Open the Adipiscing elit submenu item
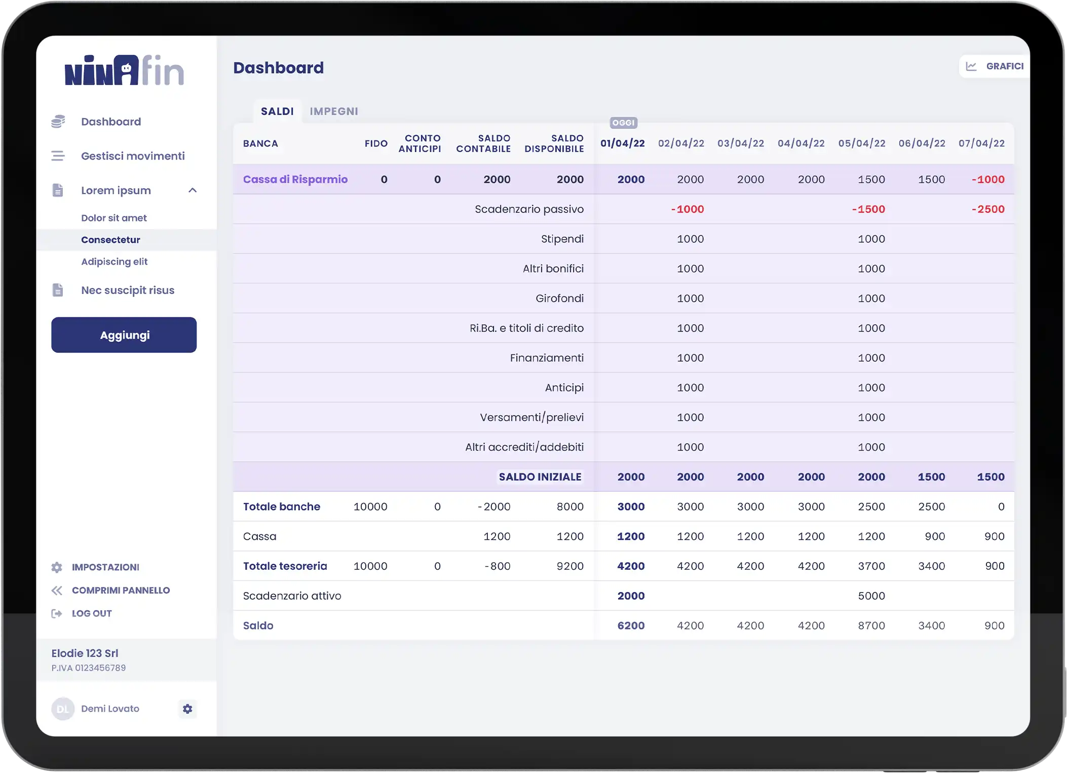This screenshot has width=1067, height=773. click(x=114, y=262)
